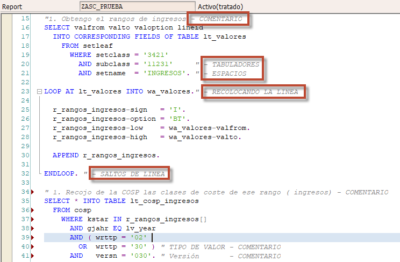Click the 'Report' label
The image size is (400, 262).
pyautogui.click(x=12, y=6)
